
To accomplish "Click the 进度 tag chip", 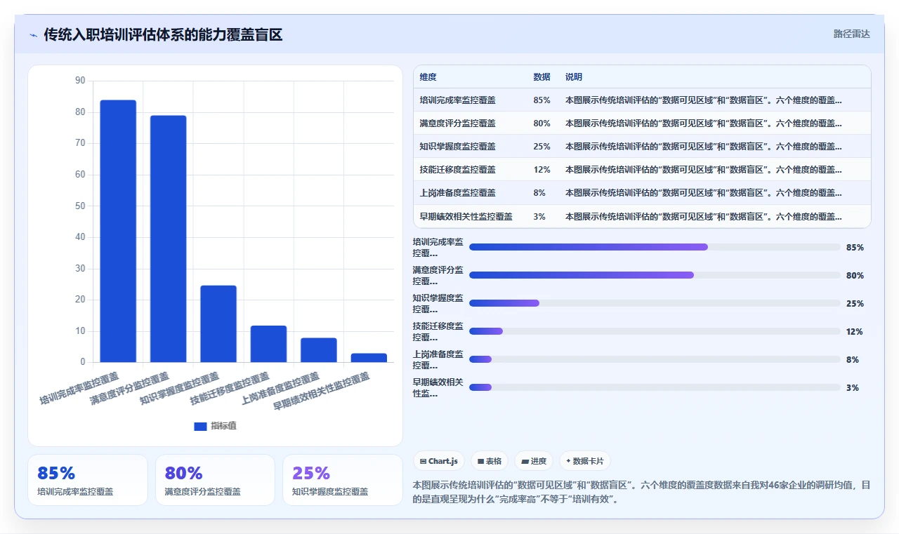I will (534, 461).
